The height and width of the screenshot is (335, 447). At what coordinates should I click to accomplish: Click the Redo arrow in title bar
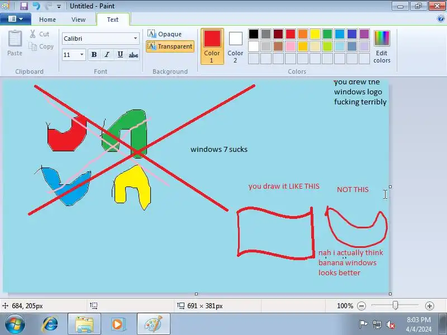click(x=48, y=6)
